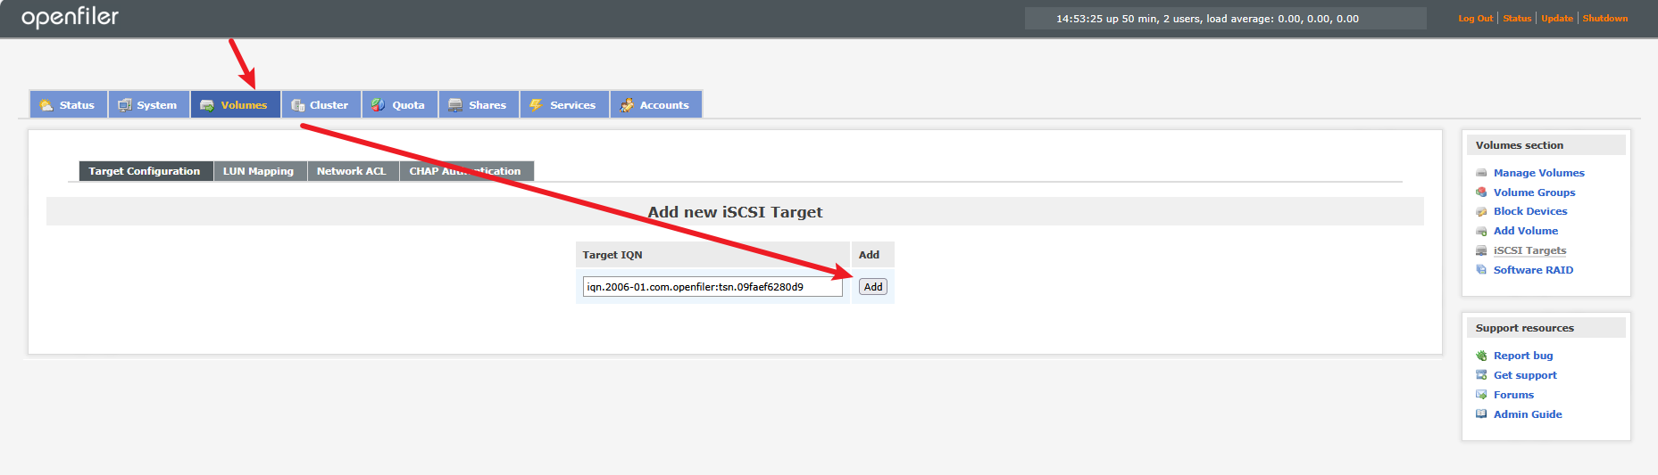Open the System main tab
Screen dimensions: 1658x475
[x=149, y=104]
